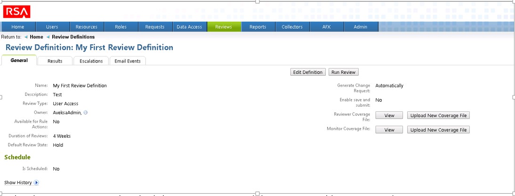515x196 pixels.
Task: Open the Home menu
Action: [18, 27]
